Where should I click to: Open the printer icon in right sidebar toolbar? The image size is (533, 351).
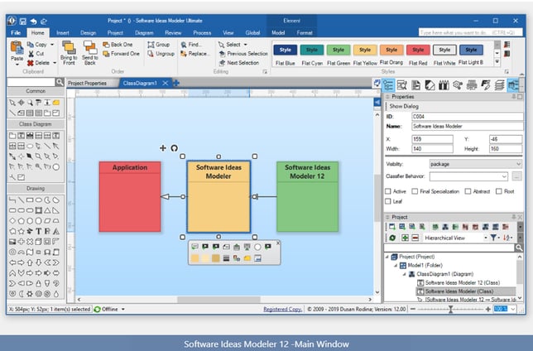(472, 84)
